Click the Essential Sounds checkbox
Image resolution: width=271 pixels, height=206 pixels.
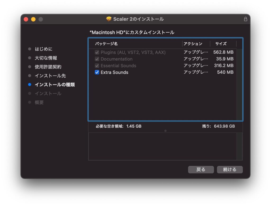[x=97, y=66]
